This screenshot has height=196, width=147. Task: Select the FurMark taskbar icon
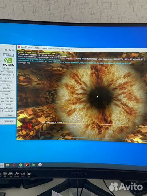(27, 165)
